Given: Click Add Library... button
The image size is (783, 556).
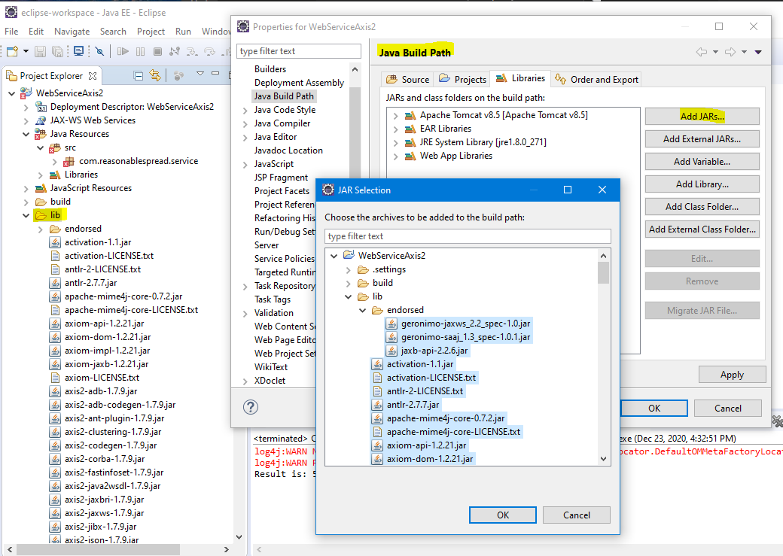Looking at the screenshot, I should click(x=702, y=184).
